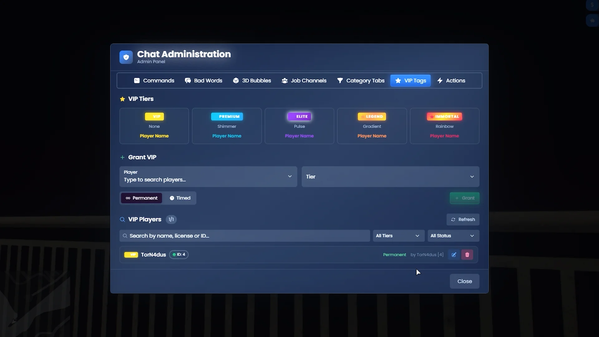599x337 pixels.
Task: Switch to the Bad Words tab
Action: point(203,81)
